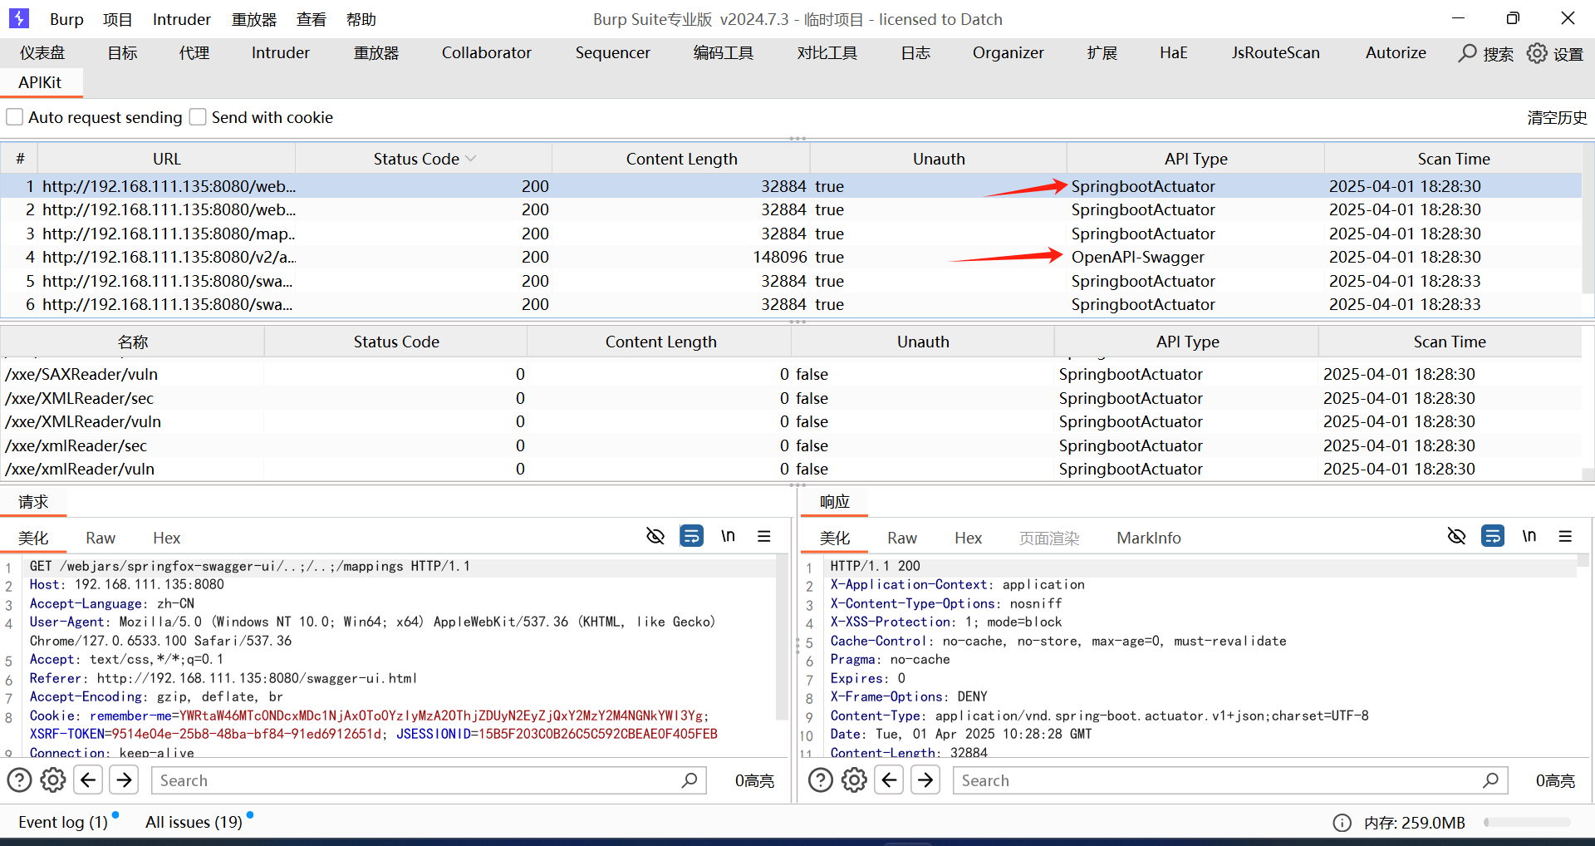Viewport: 1595px width, 846px height.
Task: Click magnifier icon in request search field
Action: pos(689,780)
